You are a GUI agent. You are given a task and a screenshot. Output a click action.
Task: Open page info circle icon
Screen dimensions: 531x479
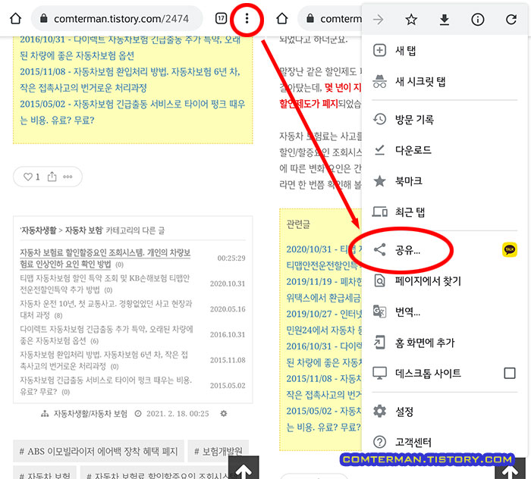tap(477, 20)
